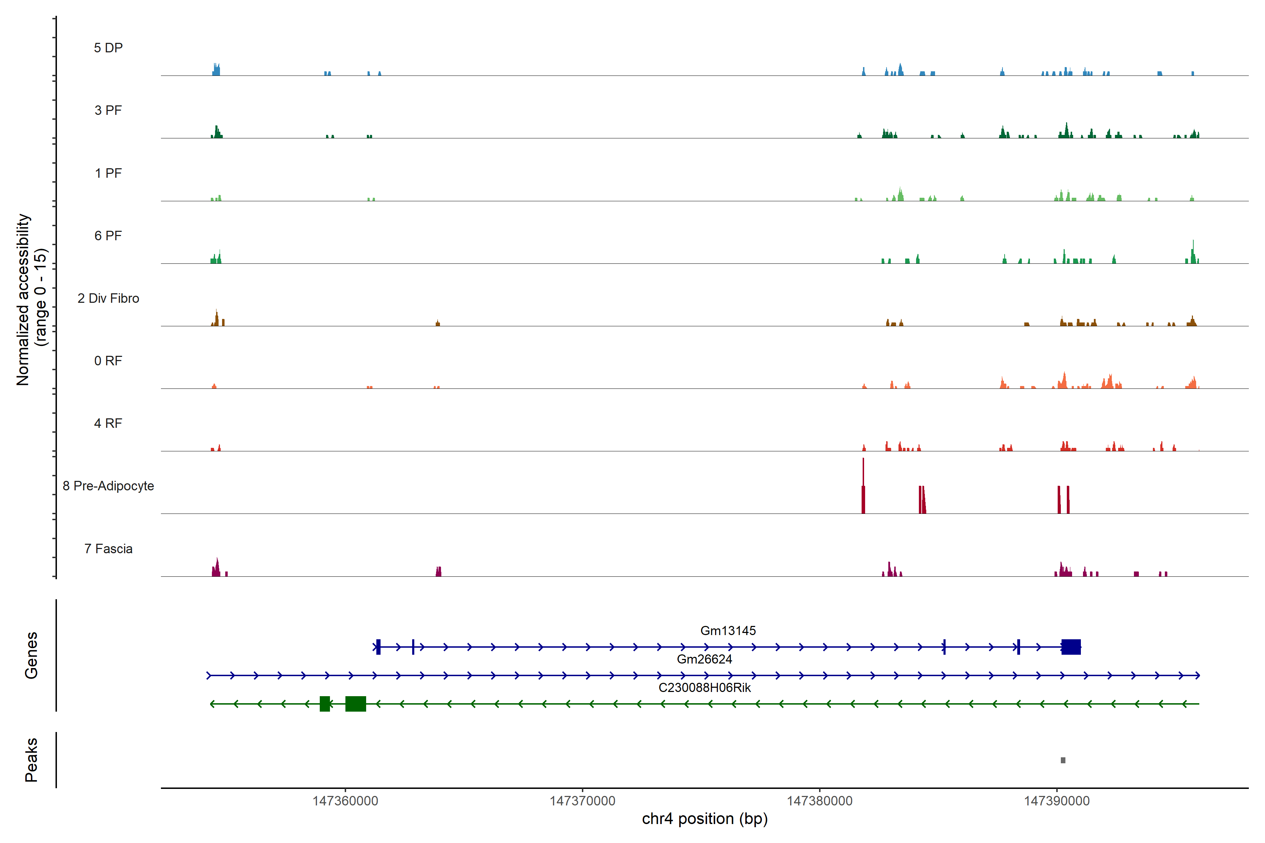The height and width of the screenshot is (843, 1265).
Task: Click the 7 Fascia track label
Action: (108, 548)
